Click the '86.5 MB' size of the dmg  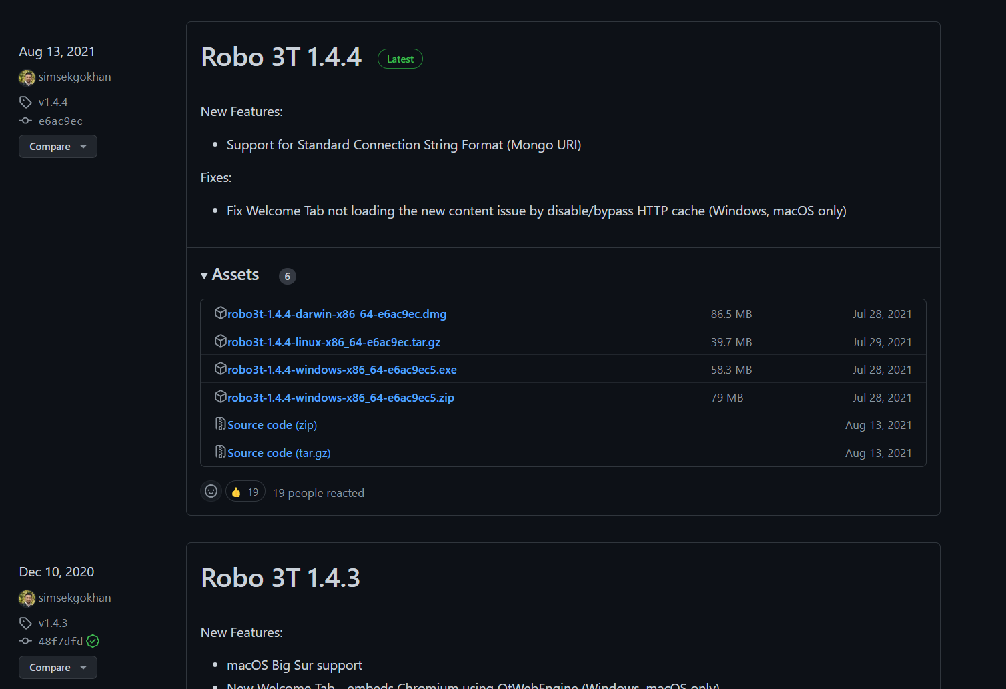pyautogui.click(x=731, y=314)
